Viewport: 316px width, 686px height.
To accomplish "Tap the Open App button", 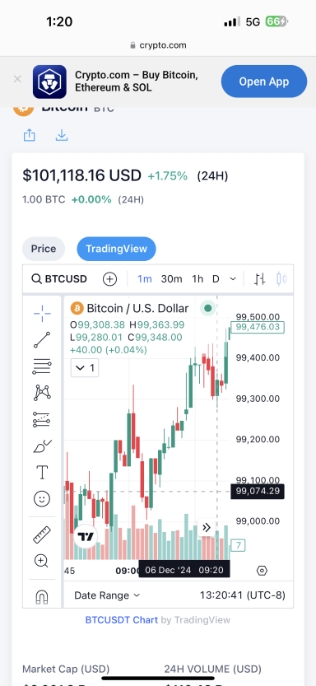I will click(264, 82).
